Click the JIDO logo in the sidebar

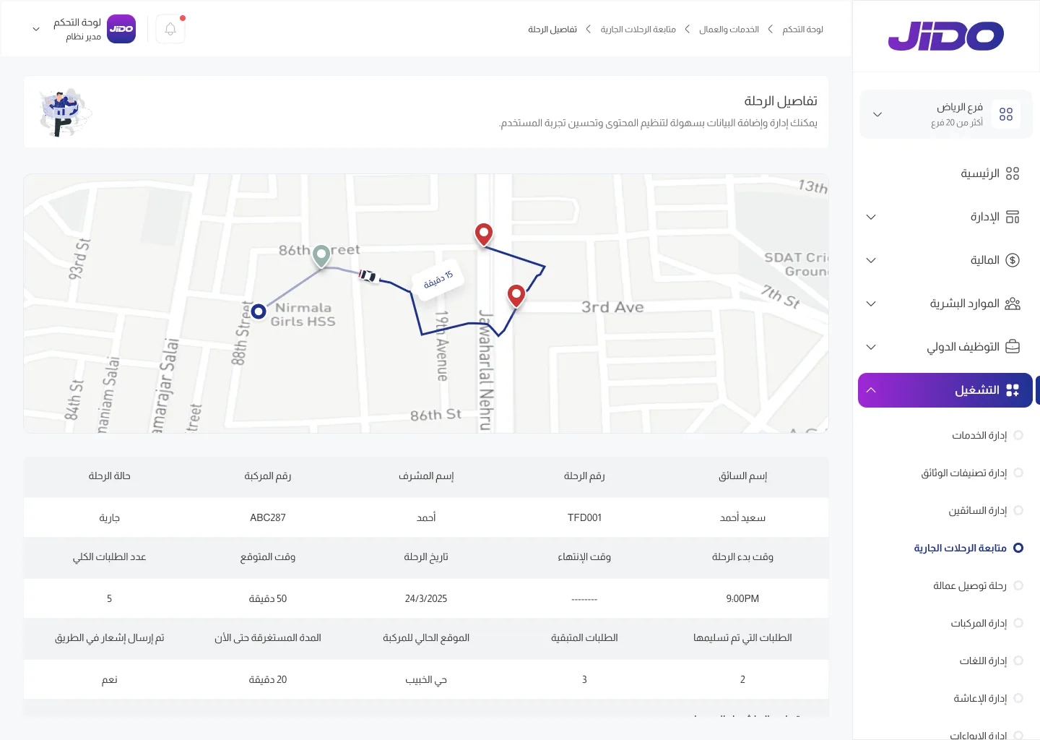coord(945,36)
